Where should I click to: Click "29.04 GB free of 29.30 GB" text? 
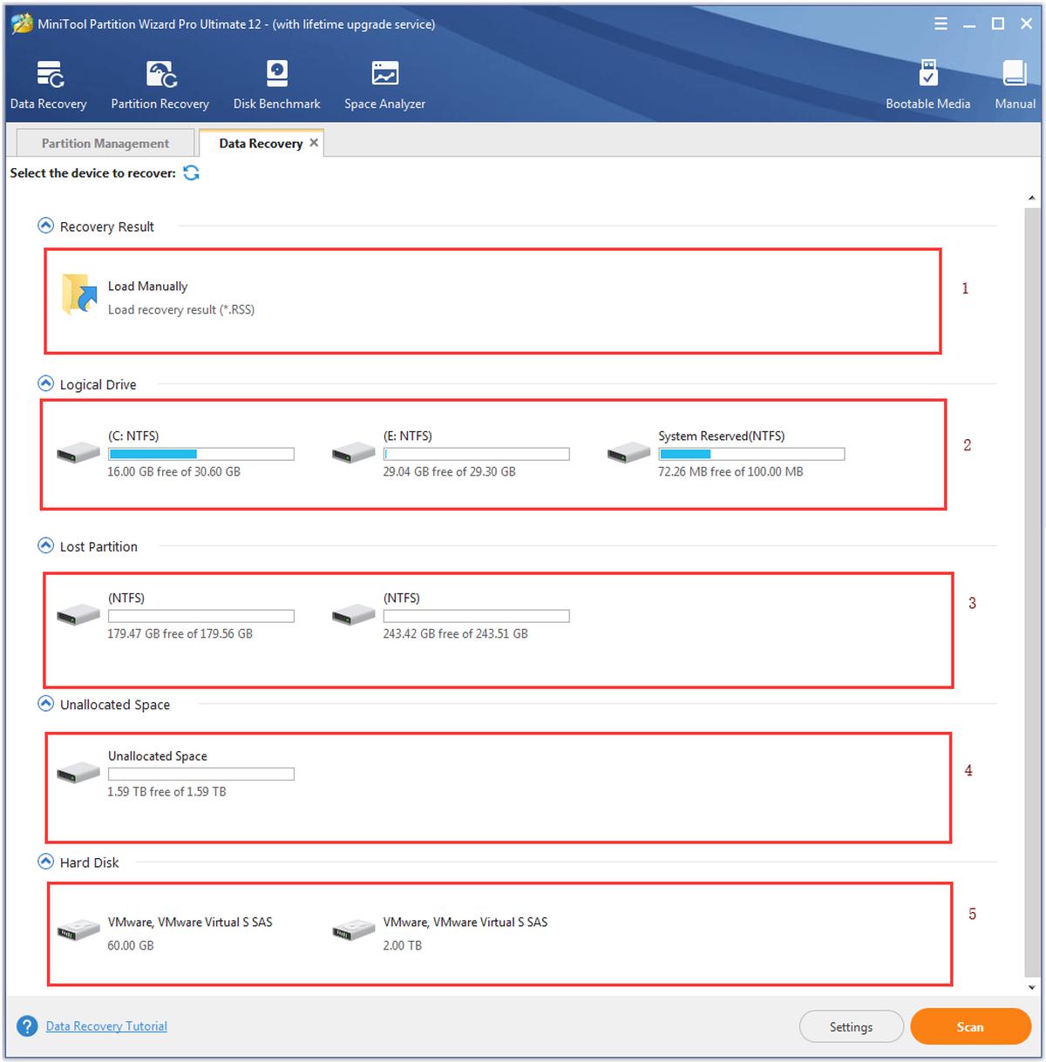449,471
